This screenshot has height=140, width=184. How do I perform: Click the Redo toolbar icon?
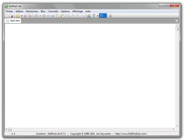(44, 16)
